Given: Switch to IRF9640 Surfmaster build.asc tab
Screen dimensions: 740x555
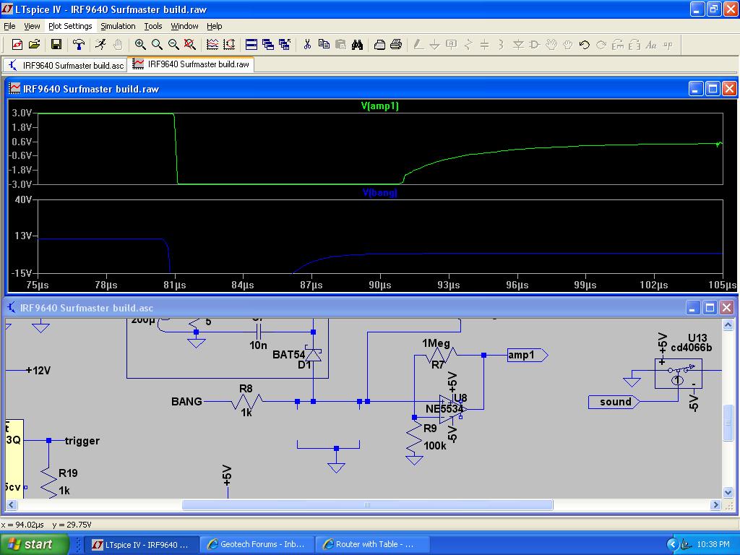Looking at the screenshot, I should point(65,65).
